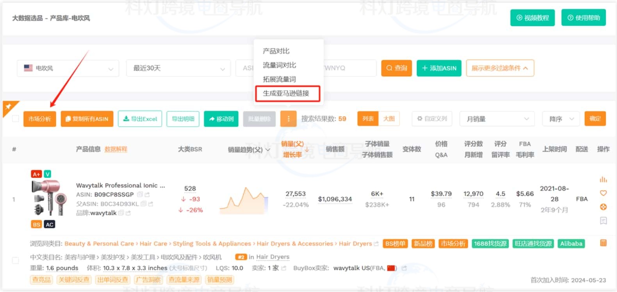Click the sales trend sparkline chart
Screen dimensions: 617x292
point(244,201)
